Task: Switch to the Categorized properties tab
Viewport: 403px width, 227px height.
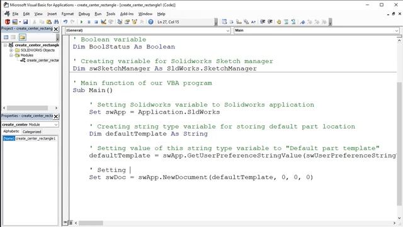Action: [x=32, y=132]
